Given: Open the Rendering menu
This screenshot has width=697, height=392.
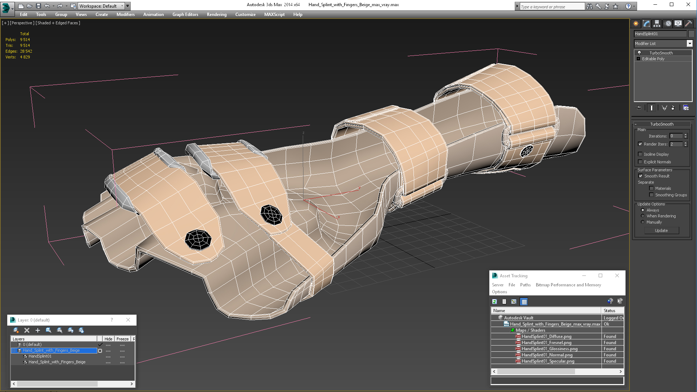Looking at the screenshot, I should click(216, 15).
